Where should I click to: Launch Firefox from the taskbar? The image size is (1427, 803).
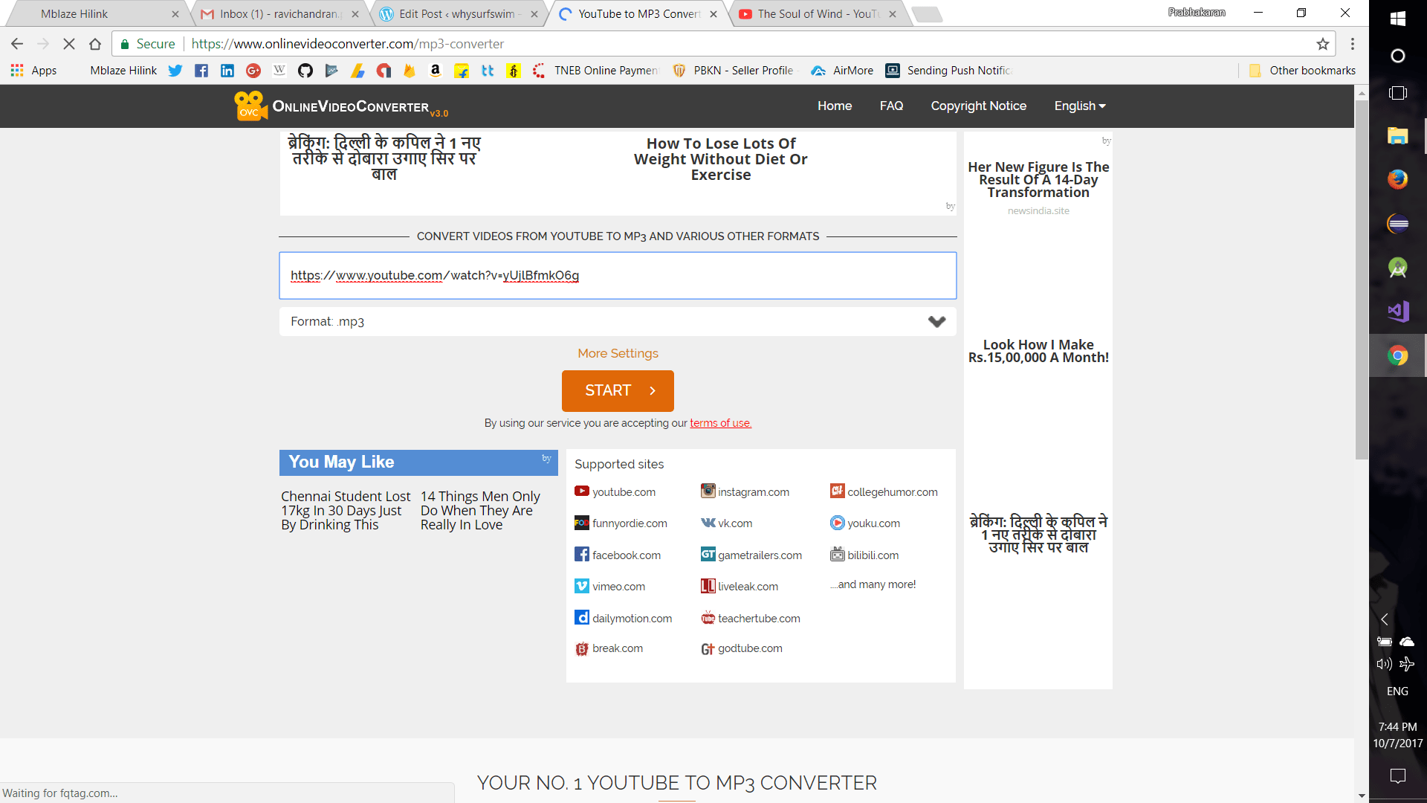click(x=1397, y=179)
